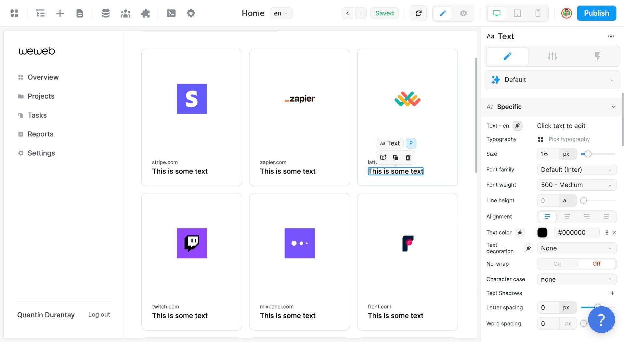Click the Publish button
Screen dimensions: 624x342
click(x=596, y=13)
